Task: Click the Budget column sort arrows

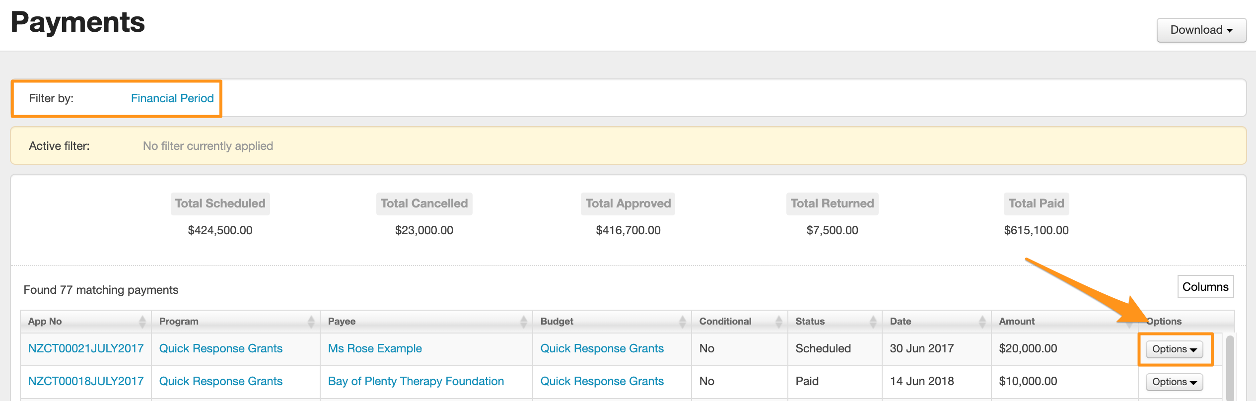Action: (x=682, y=322)
